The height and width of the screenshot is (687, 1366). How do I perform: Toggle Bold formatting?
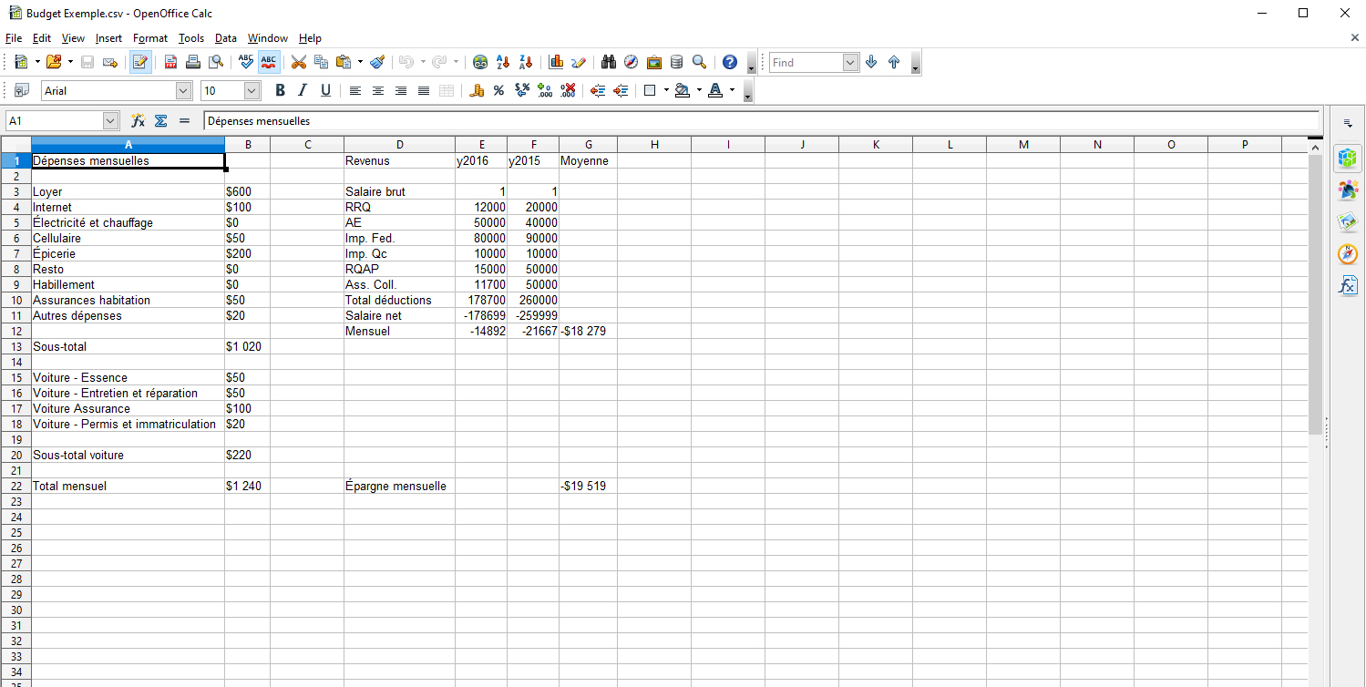[x=280, y=91]
